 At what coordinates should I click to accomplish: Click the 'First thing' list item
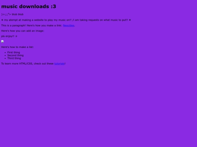pos(13,53)
